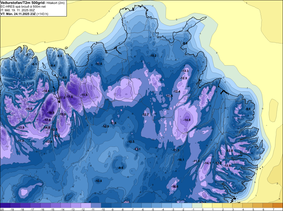Select the -10.4 temperature label
The image size is (283, 211).
98,181
